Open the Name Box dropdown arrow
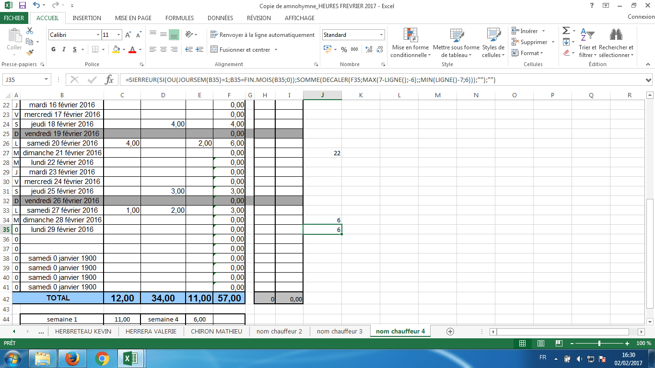 (x=47, y=80)
